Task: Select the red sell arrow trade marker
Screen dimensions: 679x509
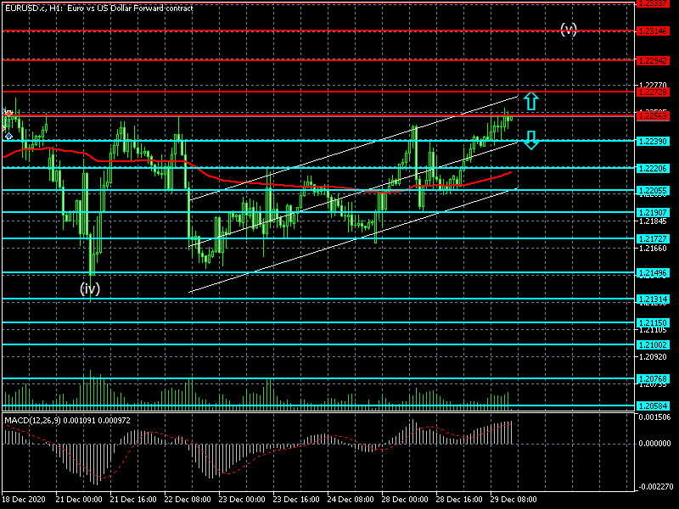Action: click(x=8, y=113)
